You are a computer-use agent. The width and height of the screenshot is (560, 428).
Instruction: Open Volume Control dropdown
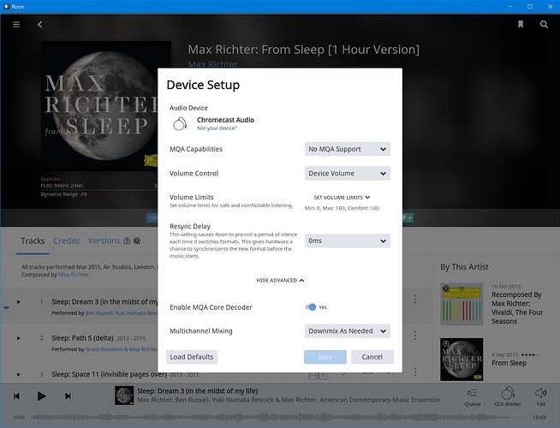(347, 173)
